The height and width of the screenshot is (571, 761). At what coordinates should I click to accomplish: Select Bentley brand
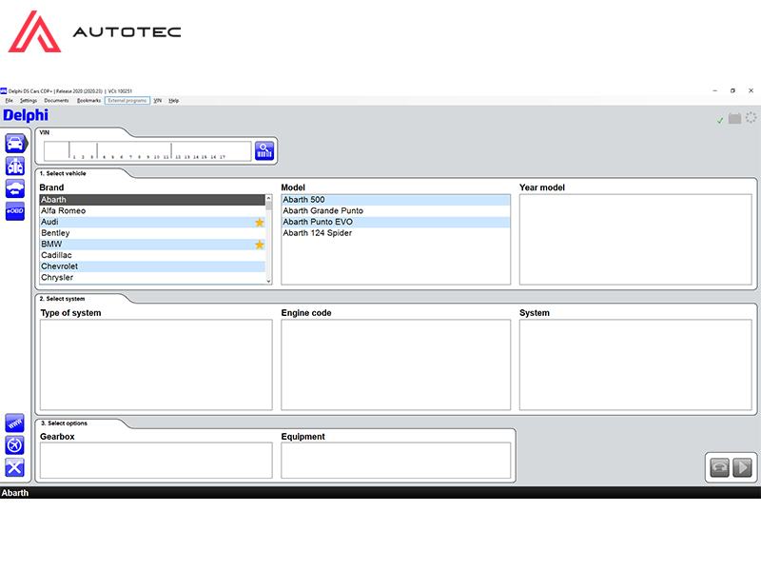(x=152, y=233)
